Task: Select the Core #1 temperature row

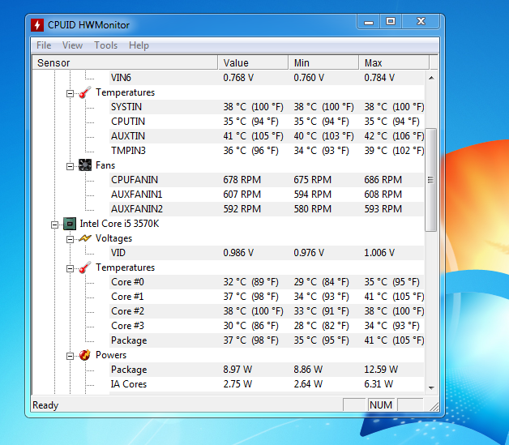Action: [x=267, y=297]
